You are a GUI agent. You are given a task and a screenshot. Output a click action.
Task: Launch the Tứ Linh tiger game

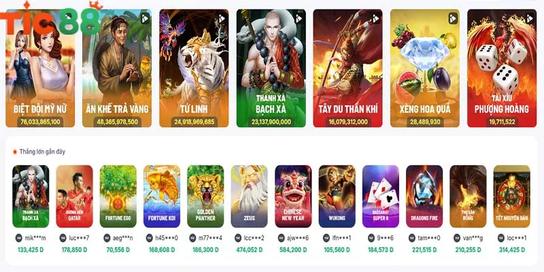(x=194, y=69)
